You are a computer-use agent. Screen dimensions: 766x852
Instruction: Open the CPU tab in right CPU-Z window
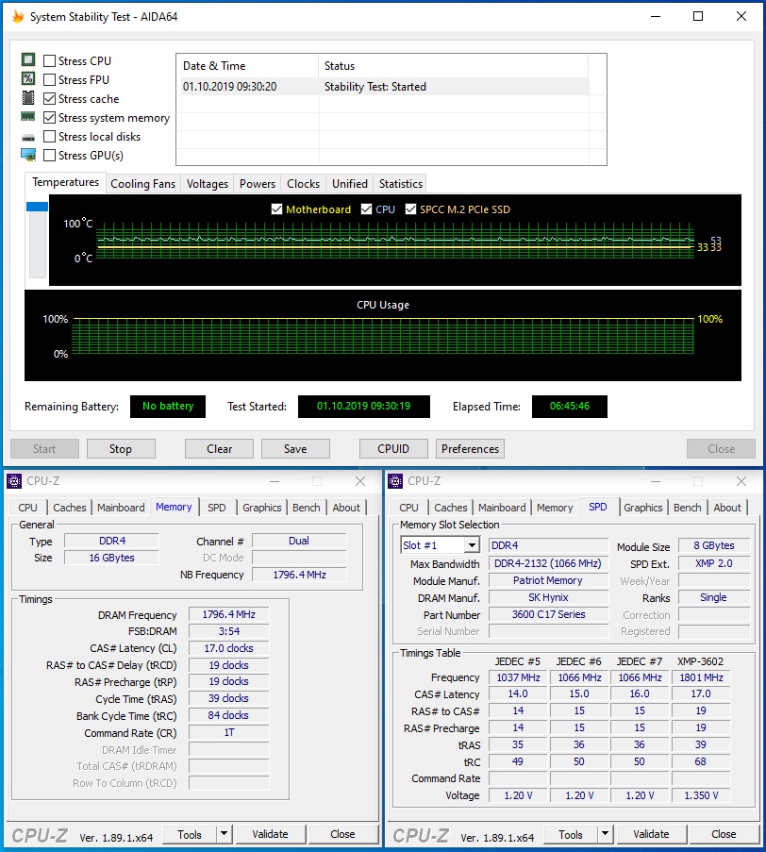(408, 508)
